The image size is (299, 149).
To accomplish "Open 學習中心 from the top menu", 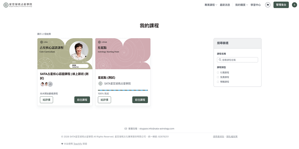I will [255, 5].
